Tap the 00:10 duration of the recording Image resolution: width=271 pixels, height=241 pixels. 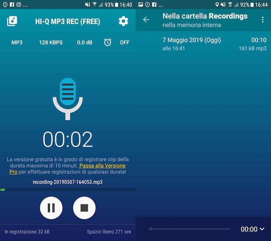(259, 40)
